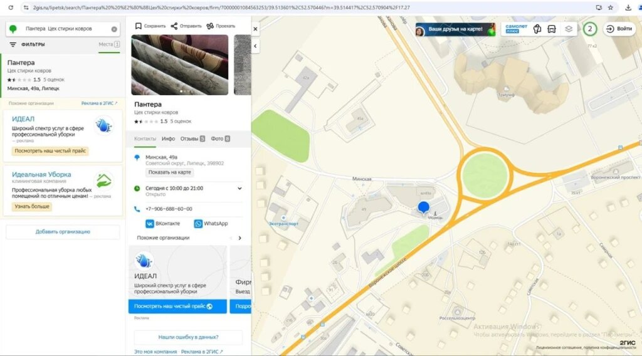Collapse the side panel with left chevron
Image resolution: width=642 pixels, height=356 pixels.
(x=256, y=46)
